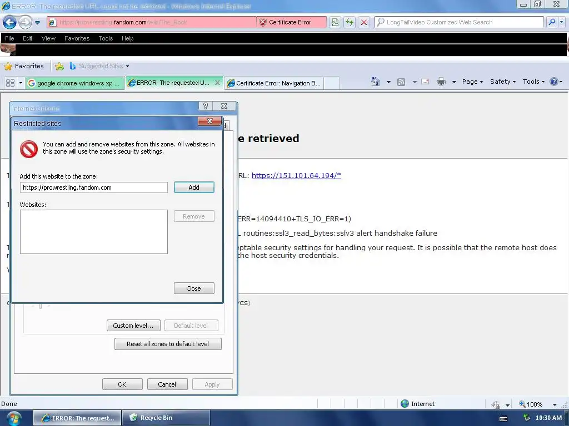The height and width of the screenshot is (426, 569).
Task: Click the Print icon
Action: point(441,82)
